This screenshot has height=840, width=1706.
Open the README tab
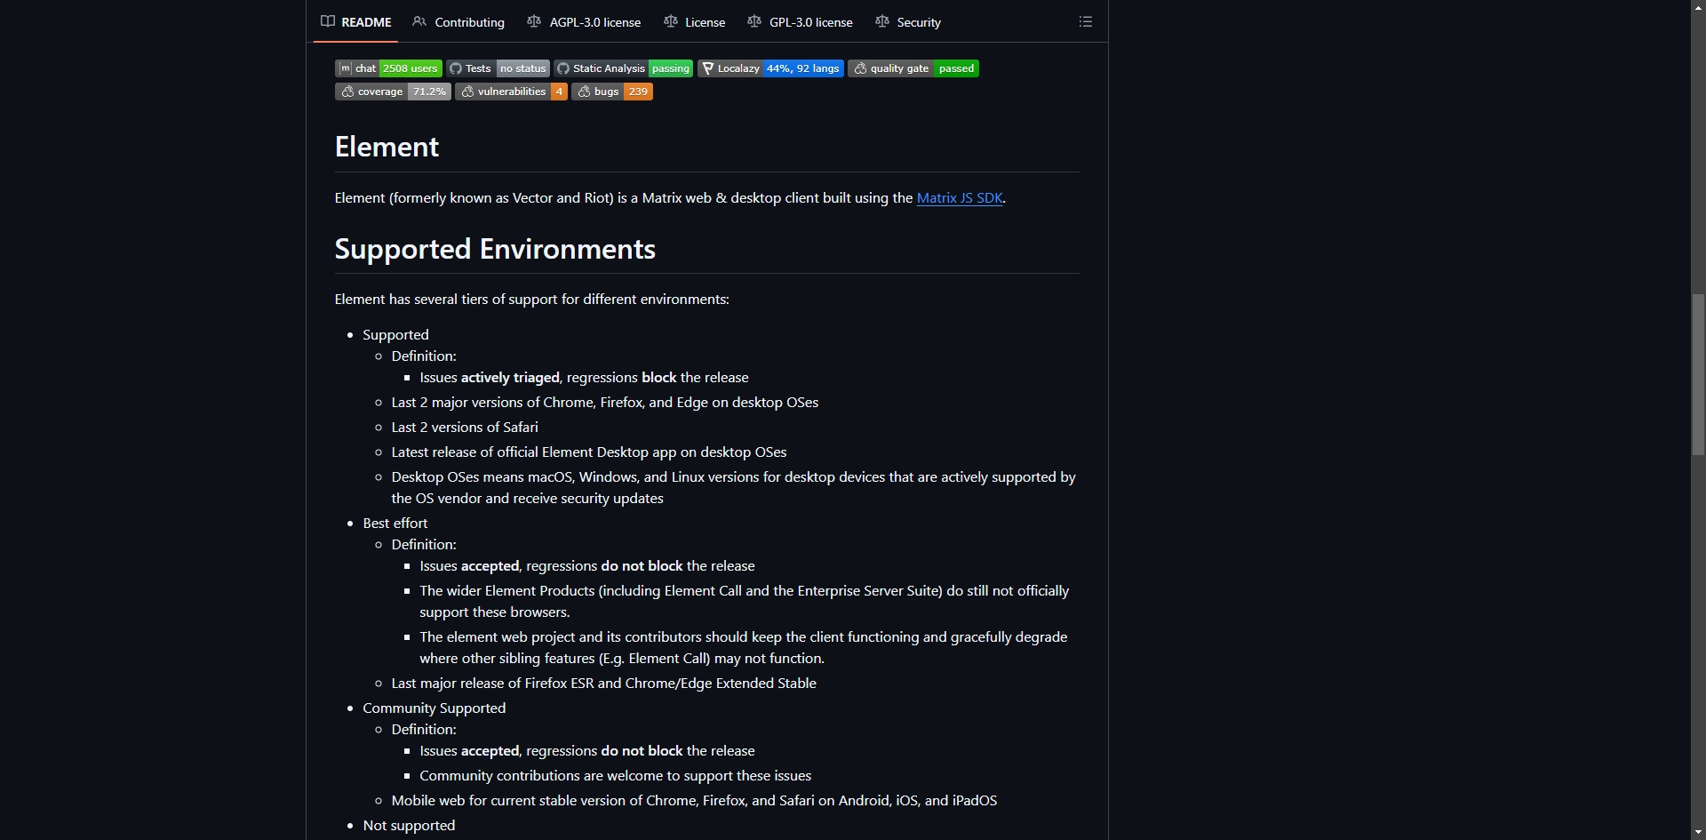pyautogui.click(x=356, y=22)
